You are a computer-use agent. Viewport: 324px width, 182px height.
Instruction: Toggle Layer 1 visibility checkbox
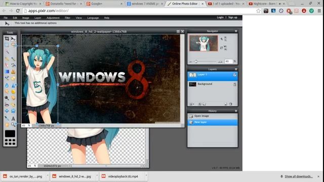(x=234, y=75)
